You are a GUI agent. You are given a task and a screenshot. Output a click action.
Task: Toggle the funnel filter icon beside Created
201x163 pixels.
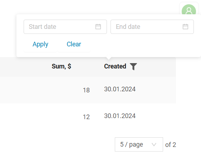click(x=133, y=66)
